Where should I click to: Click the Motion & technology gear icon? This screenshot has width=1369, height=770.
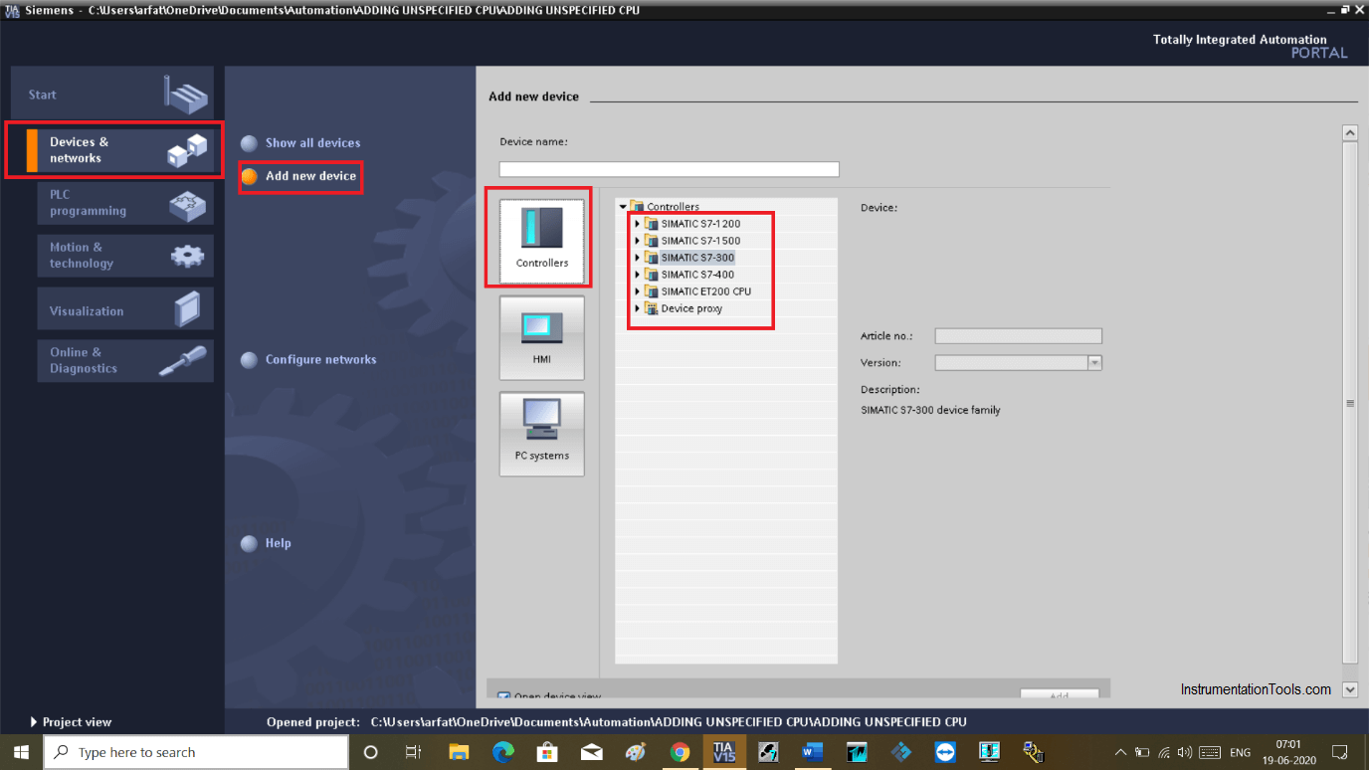coord(187,256)
